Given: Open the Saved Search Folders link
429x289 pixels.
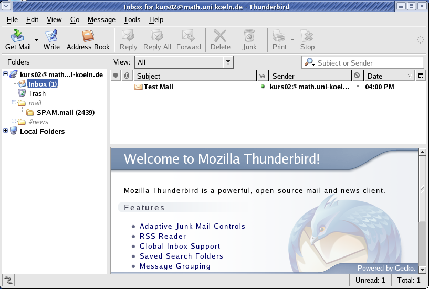Looking at the screenshot, I should point(181,256).
